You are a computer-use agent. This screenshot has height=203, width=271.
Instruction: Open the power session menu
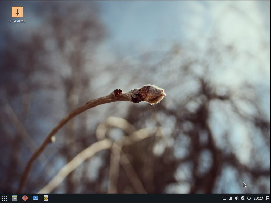249,198
